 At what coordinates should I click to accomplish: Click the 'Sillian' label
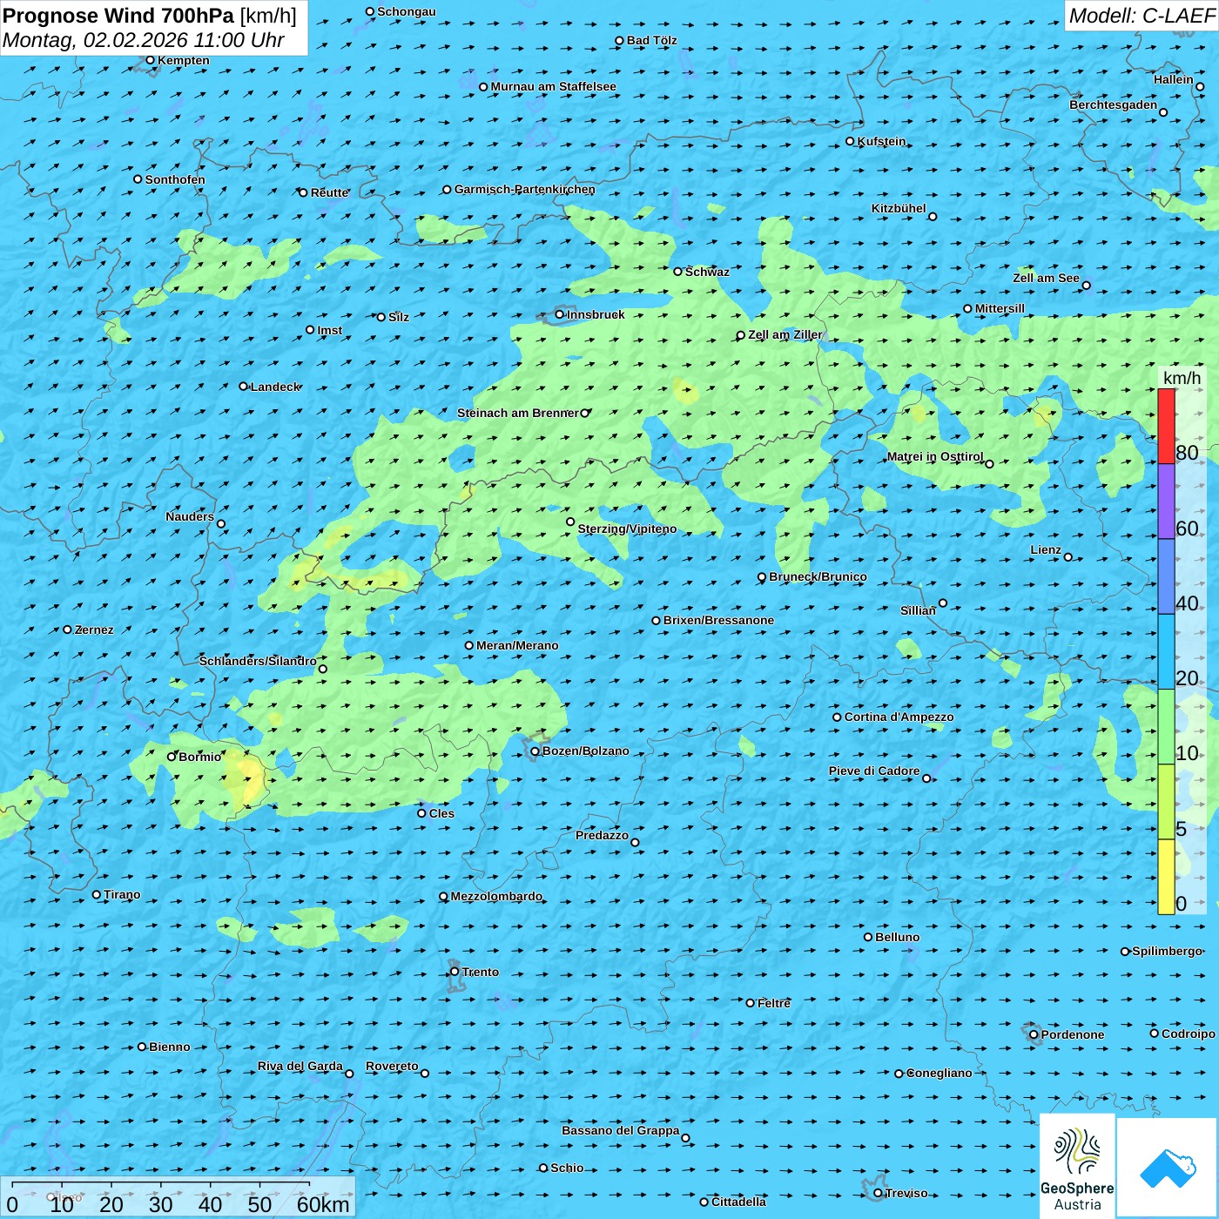tap(918, 610)
